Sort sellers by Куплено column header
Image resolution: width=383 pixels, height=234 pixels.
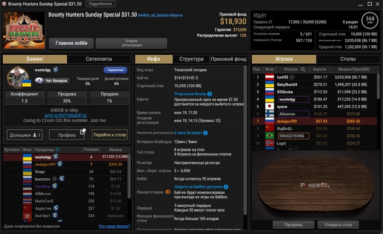click(11, 149)
